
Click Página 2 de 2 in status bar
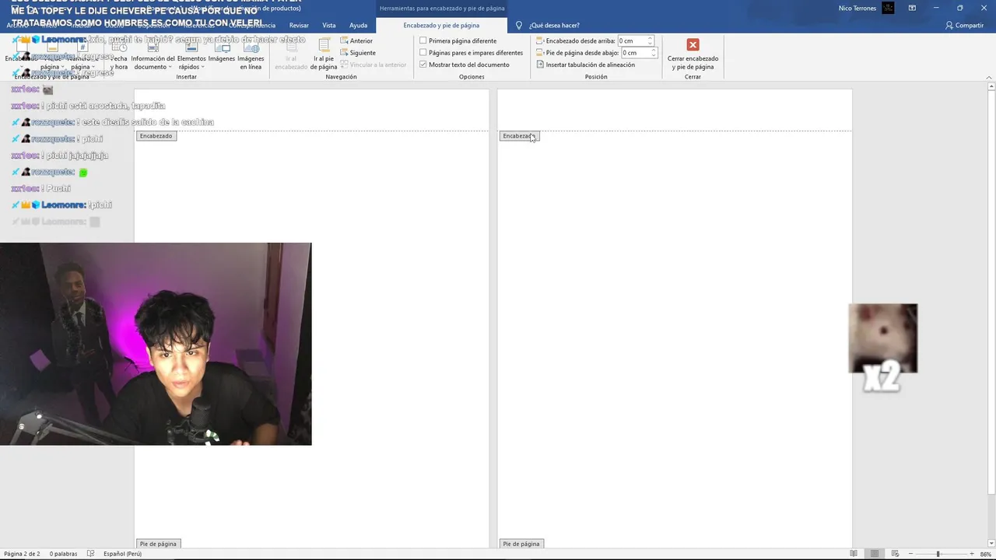pyautogui.click(x=22, y=554)
